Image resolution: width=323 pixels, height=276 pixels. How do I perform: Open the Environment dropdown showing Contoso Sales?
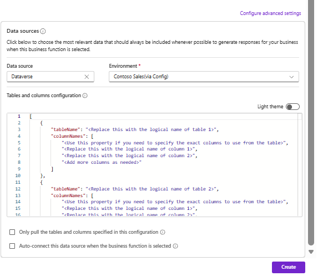(204, 77)
